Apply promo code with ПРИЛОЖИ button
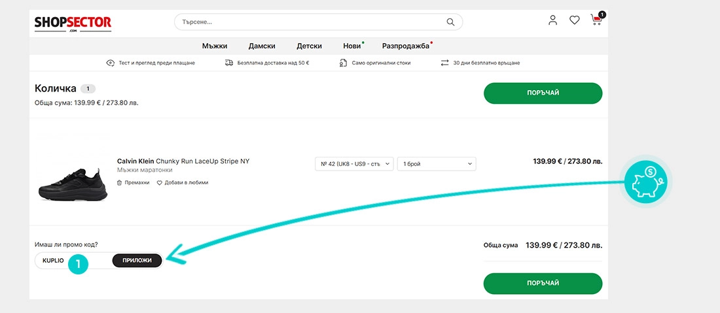This screenshot has height=313, width=720. [x=137, y=260]
